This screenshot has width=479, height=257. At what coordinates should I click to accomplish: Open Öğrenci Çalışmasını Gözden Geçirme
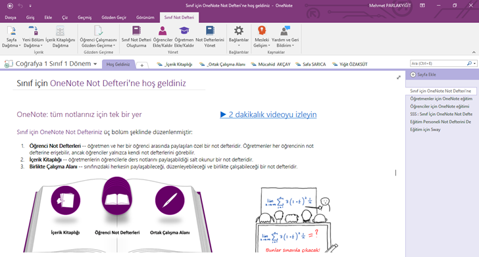(99, 37)
